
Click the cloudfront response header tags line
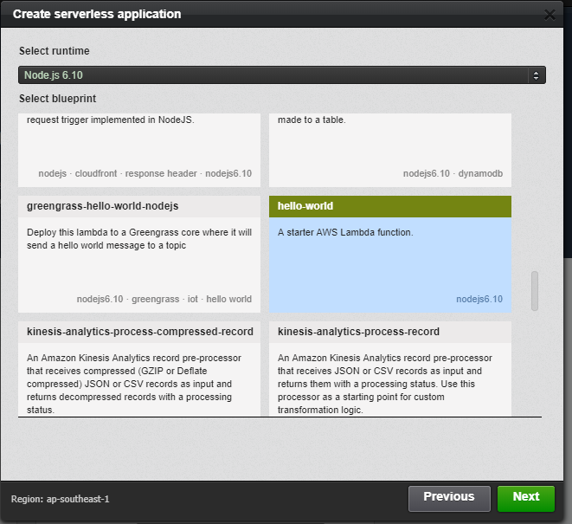(145, 173)
